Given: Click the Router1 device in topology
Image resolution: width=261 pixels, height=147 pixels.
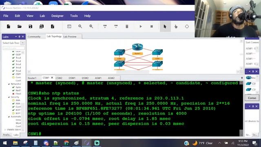Looking at the screenshot, I should pos(137,47).
